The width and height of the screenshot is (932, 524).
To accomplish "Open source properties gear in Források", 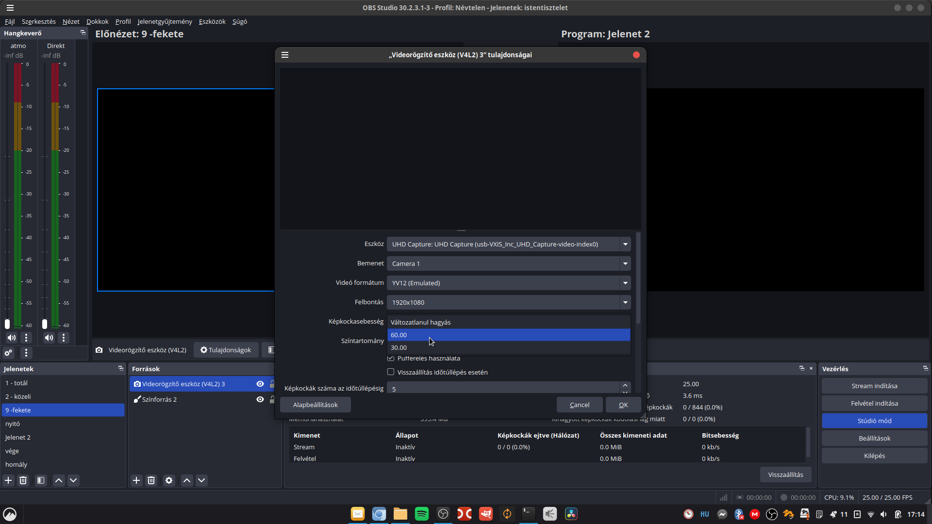I will [169, 480].
